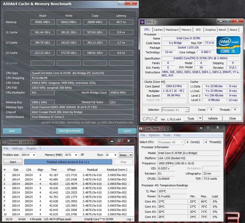
Task: Click the 125.4674 GFlops peak status entry
Action: (x=57, y=219)
